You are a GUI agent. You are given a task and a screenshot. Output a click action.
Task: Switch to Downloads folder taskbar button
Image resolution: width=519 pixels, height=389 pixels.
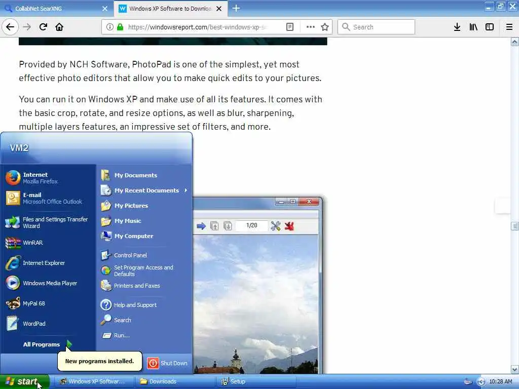(x=175, y=381)
